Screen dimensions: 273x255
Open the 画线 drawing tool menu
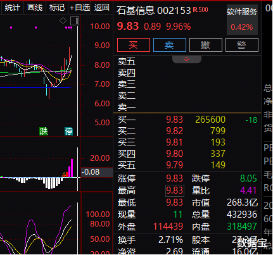pyautogui.click(x=35, y=8)
